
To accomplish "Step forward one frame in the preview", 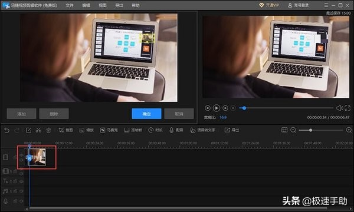I will point(225,108).
